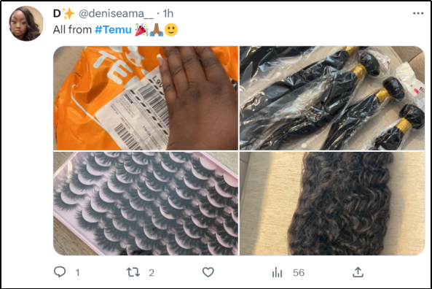Open the three-dot more options menu

tap(418, 13)
